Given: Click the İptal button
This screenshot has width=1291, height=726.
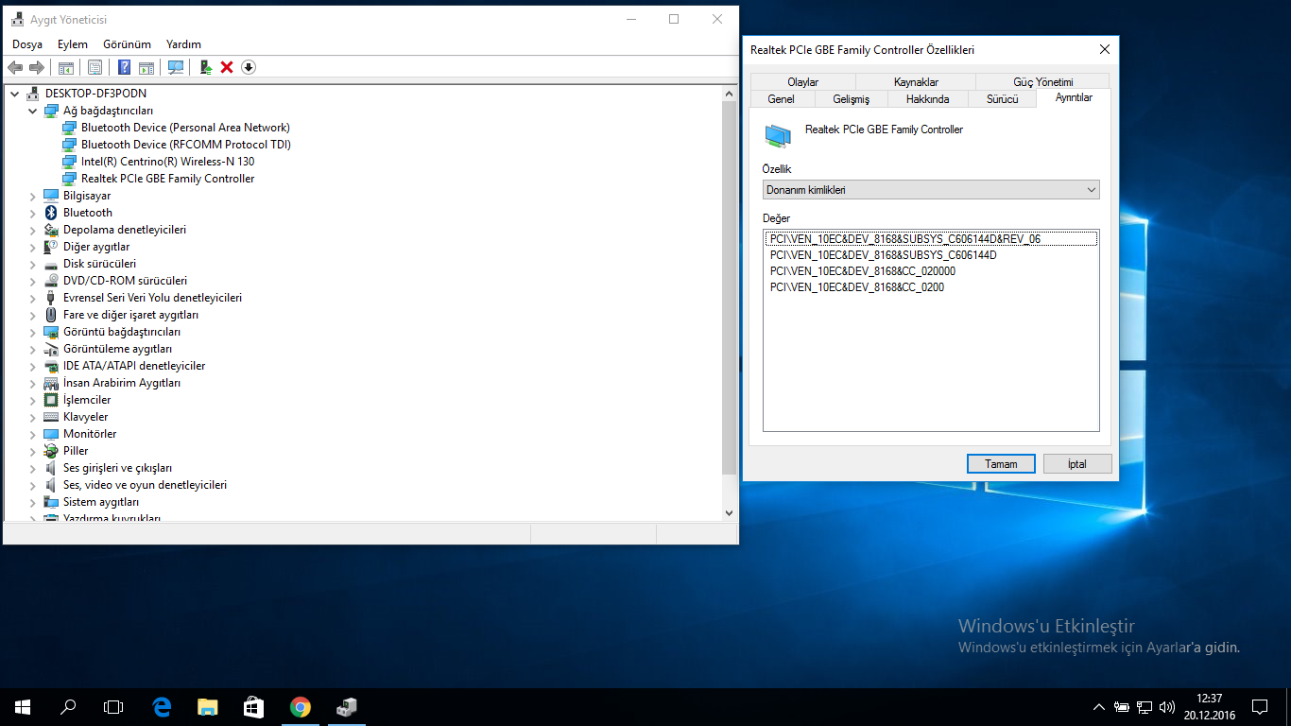Looking at the screenshot, I should click(1076, 464).
